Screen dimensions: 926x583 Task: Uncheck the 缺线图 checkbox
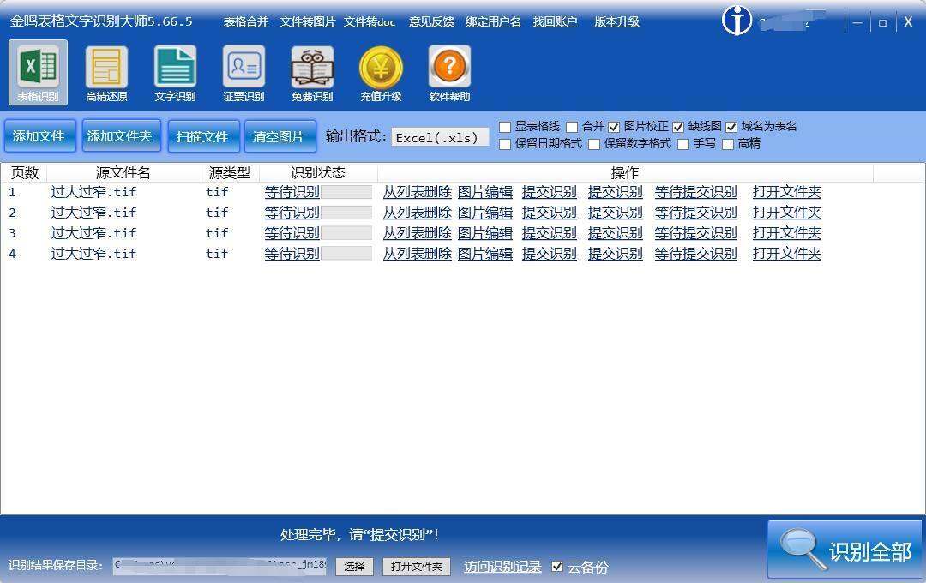[x=678, y=127]
